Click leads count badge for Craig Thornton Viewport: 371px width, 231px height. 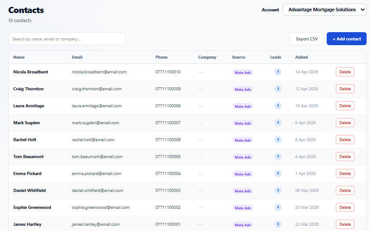(278, 89)
